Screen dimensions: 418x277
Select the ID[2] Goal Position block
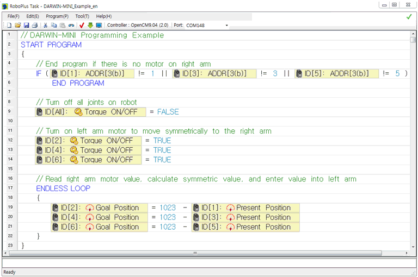pos(99,208)
